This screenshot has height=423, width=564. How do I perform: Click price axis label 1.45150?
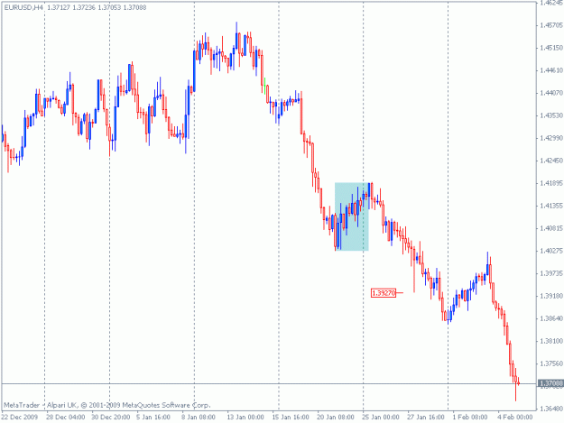551,48
